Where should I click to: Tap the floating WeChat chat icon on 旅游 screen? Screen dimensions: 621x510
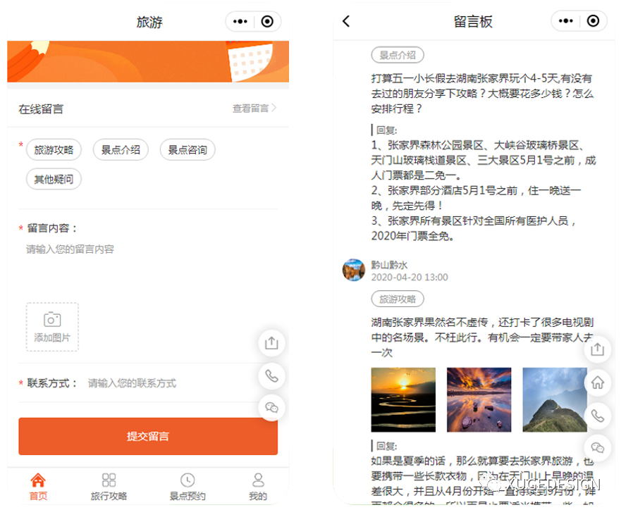[x=271, y=407]
